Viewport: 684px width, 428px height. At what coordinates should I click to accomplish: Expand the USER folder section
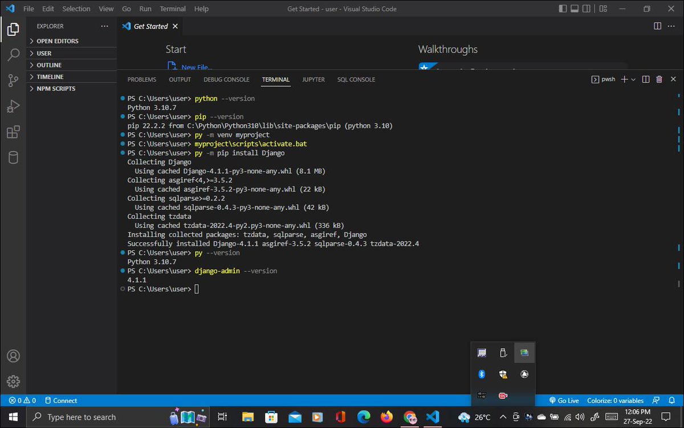71,53
